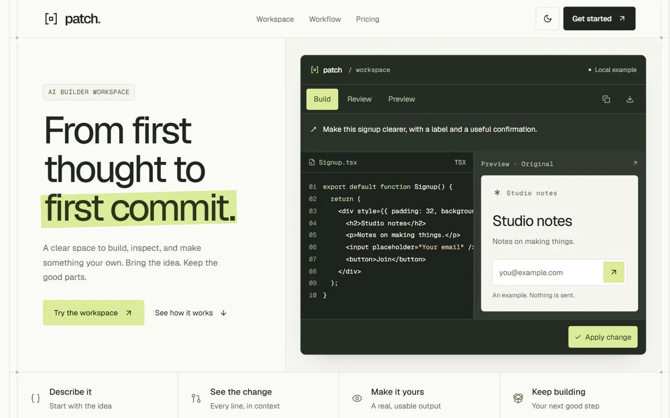Viewport: 670px width, 418px height.
Task: Click the eye icon beside Make it yours
Action: (357, 398)
